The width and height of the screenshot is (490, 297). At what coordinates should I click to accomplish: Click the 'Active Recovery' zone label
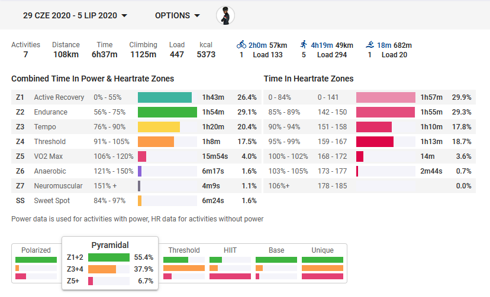[59, 97]
